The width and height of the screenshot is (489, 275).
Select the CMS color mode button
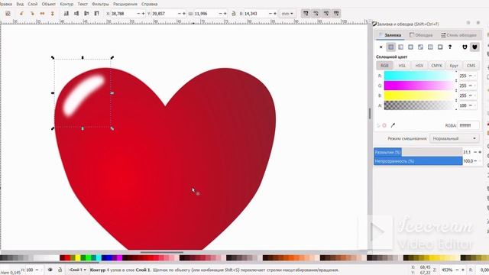471,66
